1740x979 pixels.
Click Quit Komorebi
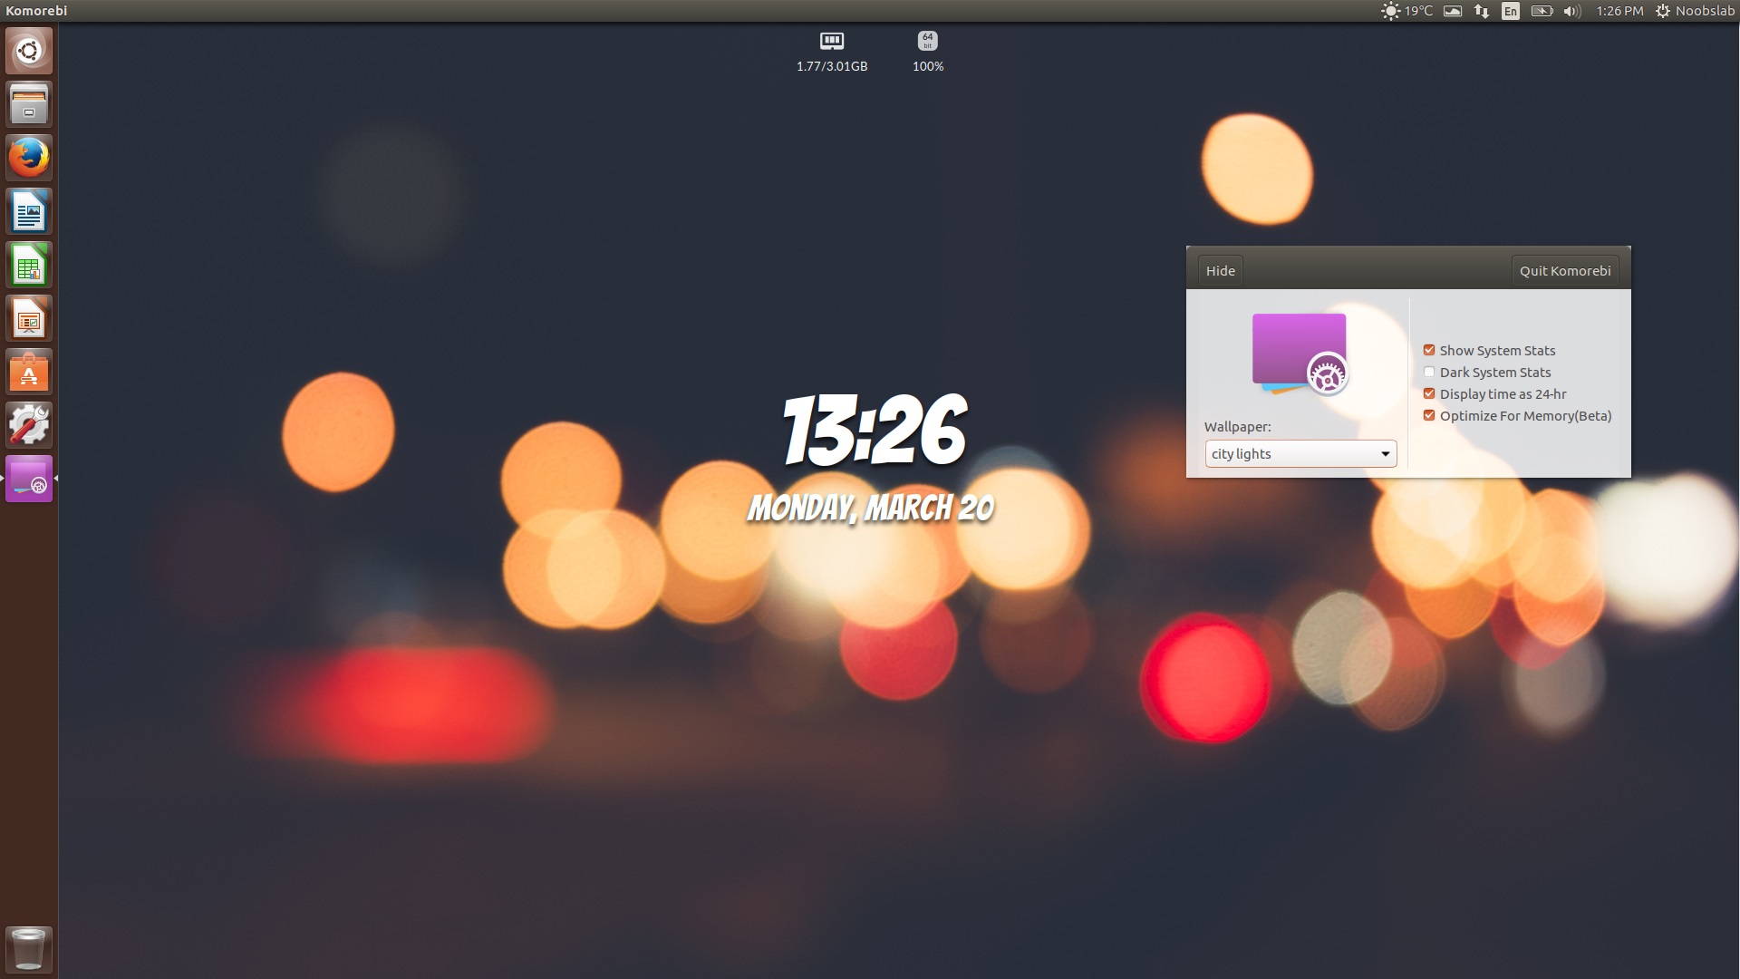click(1565, 269)
